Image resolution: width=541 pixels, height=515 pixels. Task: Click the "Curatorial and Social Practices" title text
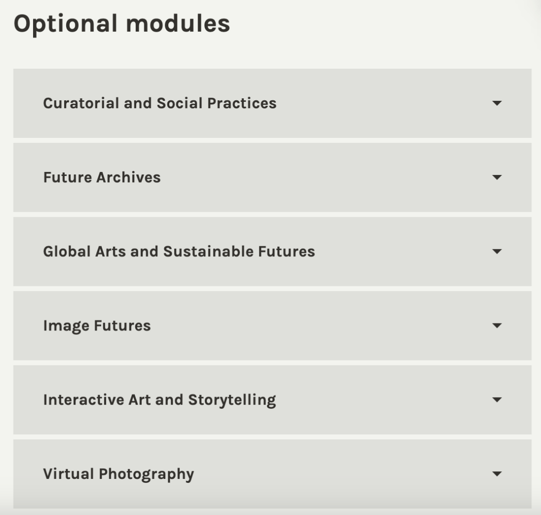pos(159,103)
